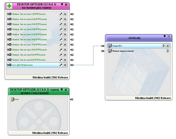Open settings wrench for Axis q620 IpSource

pos(61,65)
